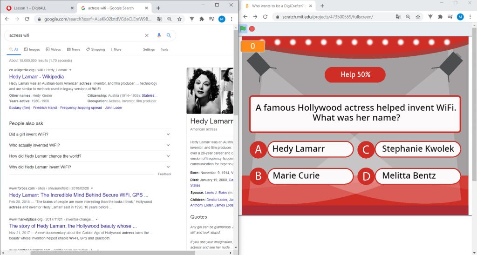Open the Friedrich Mandl sublink

(45, 107)
